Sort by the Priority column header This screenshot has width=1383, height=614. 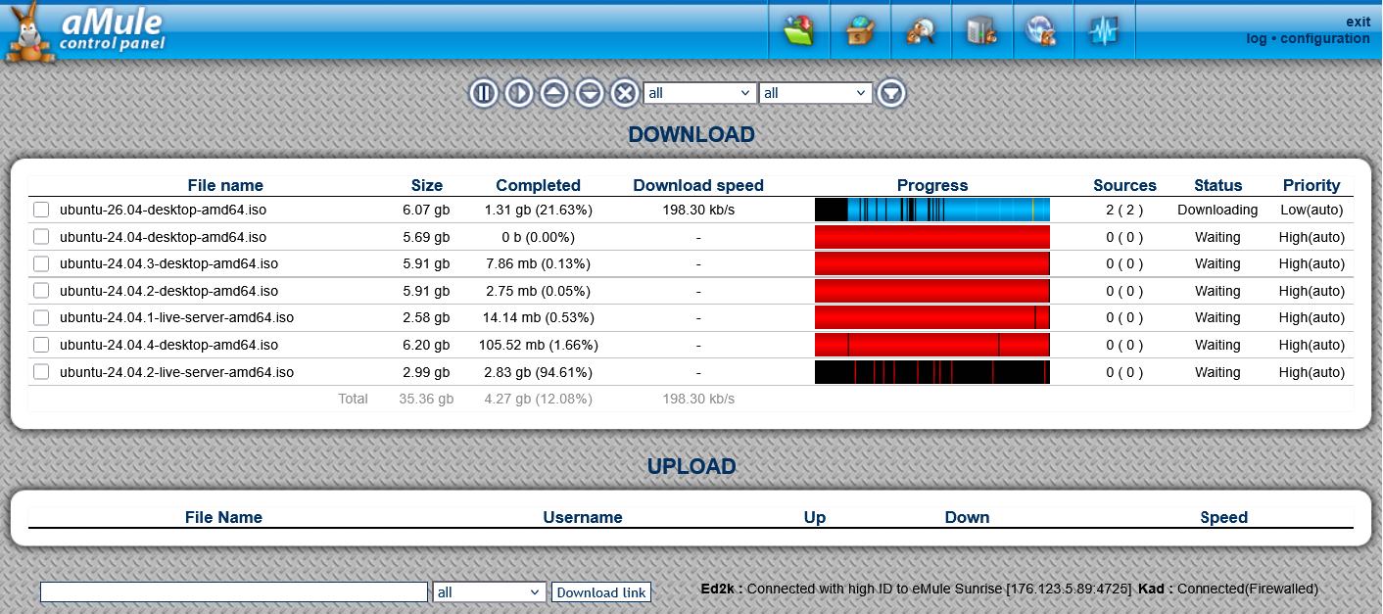coord(1311,185)
